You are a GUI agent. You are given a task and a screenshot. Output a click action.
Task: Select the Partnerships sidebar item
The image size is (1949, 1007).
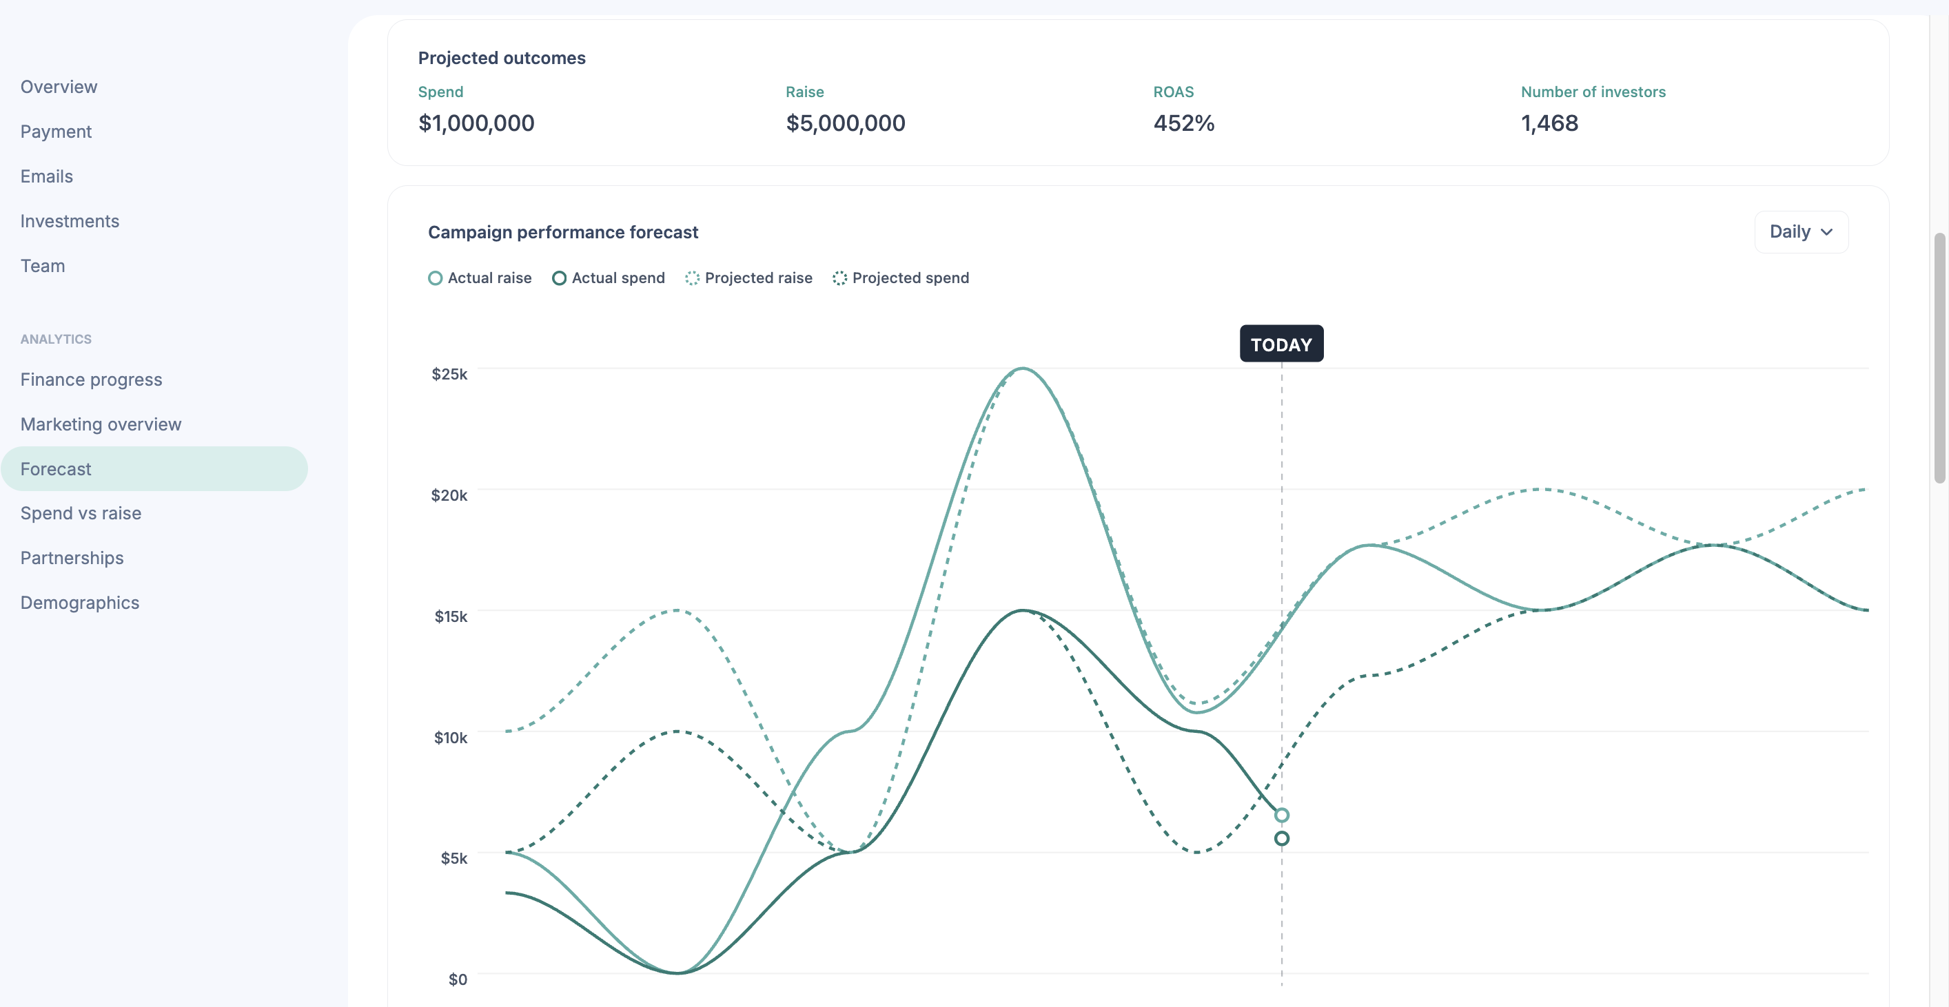(x=72, y=558)
